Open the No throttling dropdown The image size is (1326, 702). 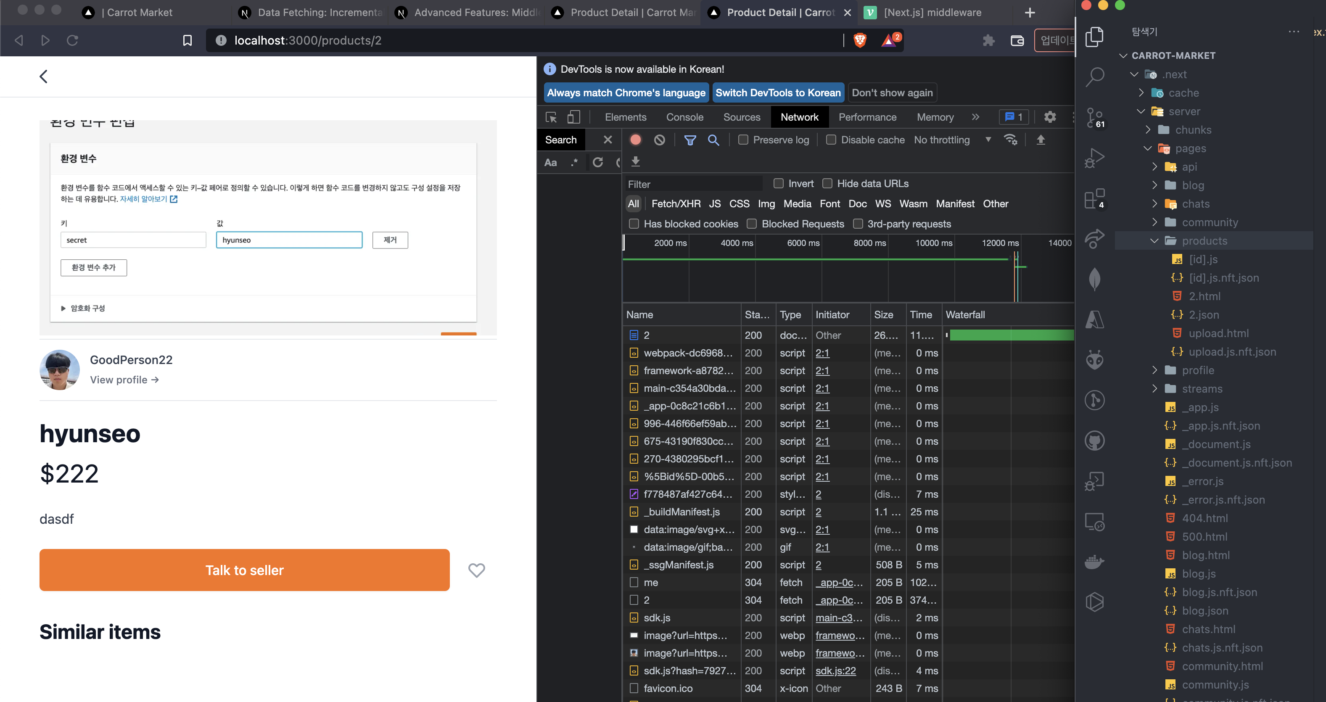(x=951, y=140)
